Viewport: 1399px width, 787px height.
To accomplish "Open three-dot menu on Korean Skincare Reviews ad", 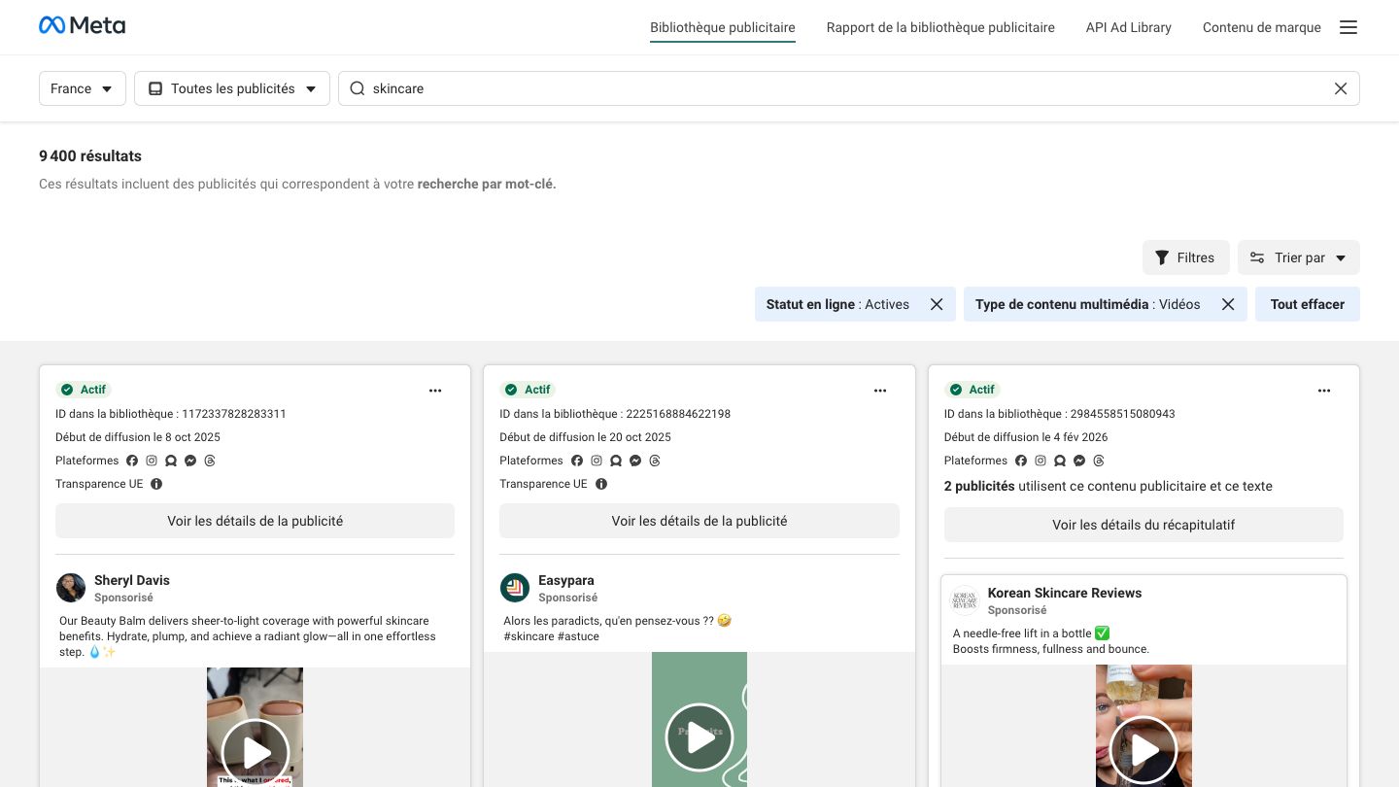I will pyautogui.click(x=1324, y=391).
